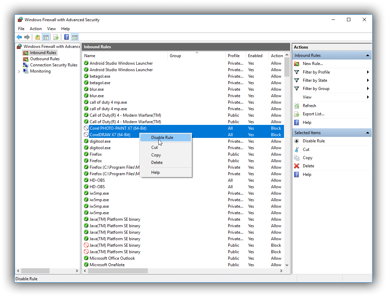Select the Monitoring node icon in the tree
This screenshot has width=387, height=297.
coord(25,71)
